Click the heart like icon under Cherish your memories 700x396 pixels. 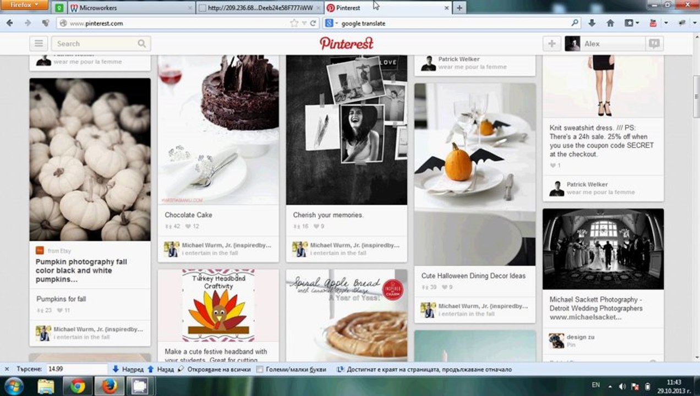[316, 227]
